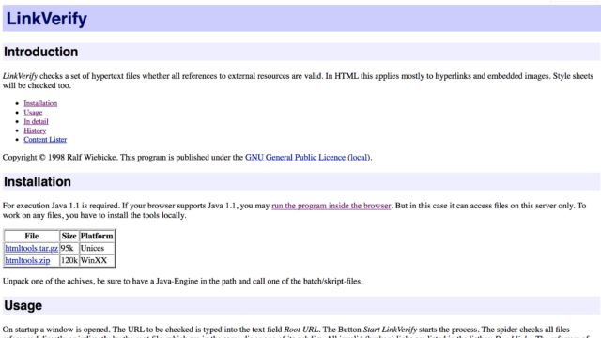Open the local licence copy link
Screen dimensions: 601x338
pos(359,158)
